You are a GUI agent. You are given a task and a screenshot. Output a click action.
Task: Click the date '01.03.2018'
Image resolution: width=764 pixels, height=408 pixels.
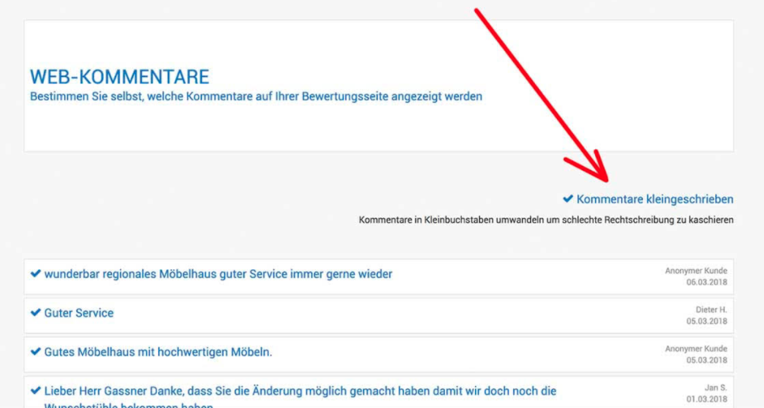706,399
